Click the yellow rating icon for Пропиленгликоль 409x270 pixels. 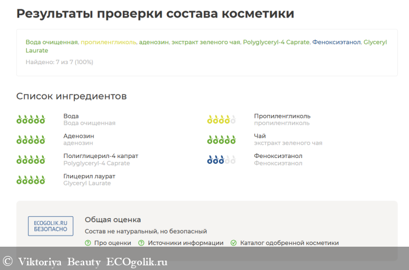click(221, 120)
